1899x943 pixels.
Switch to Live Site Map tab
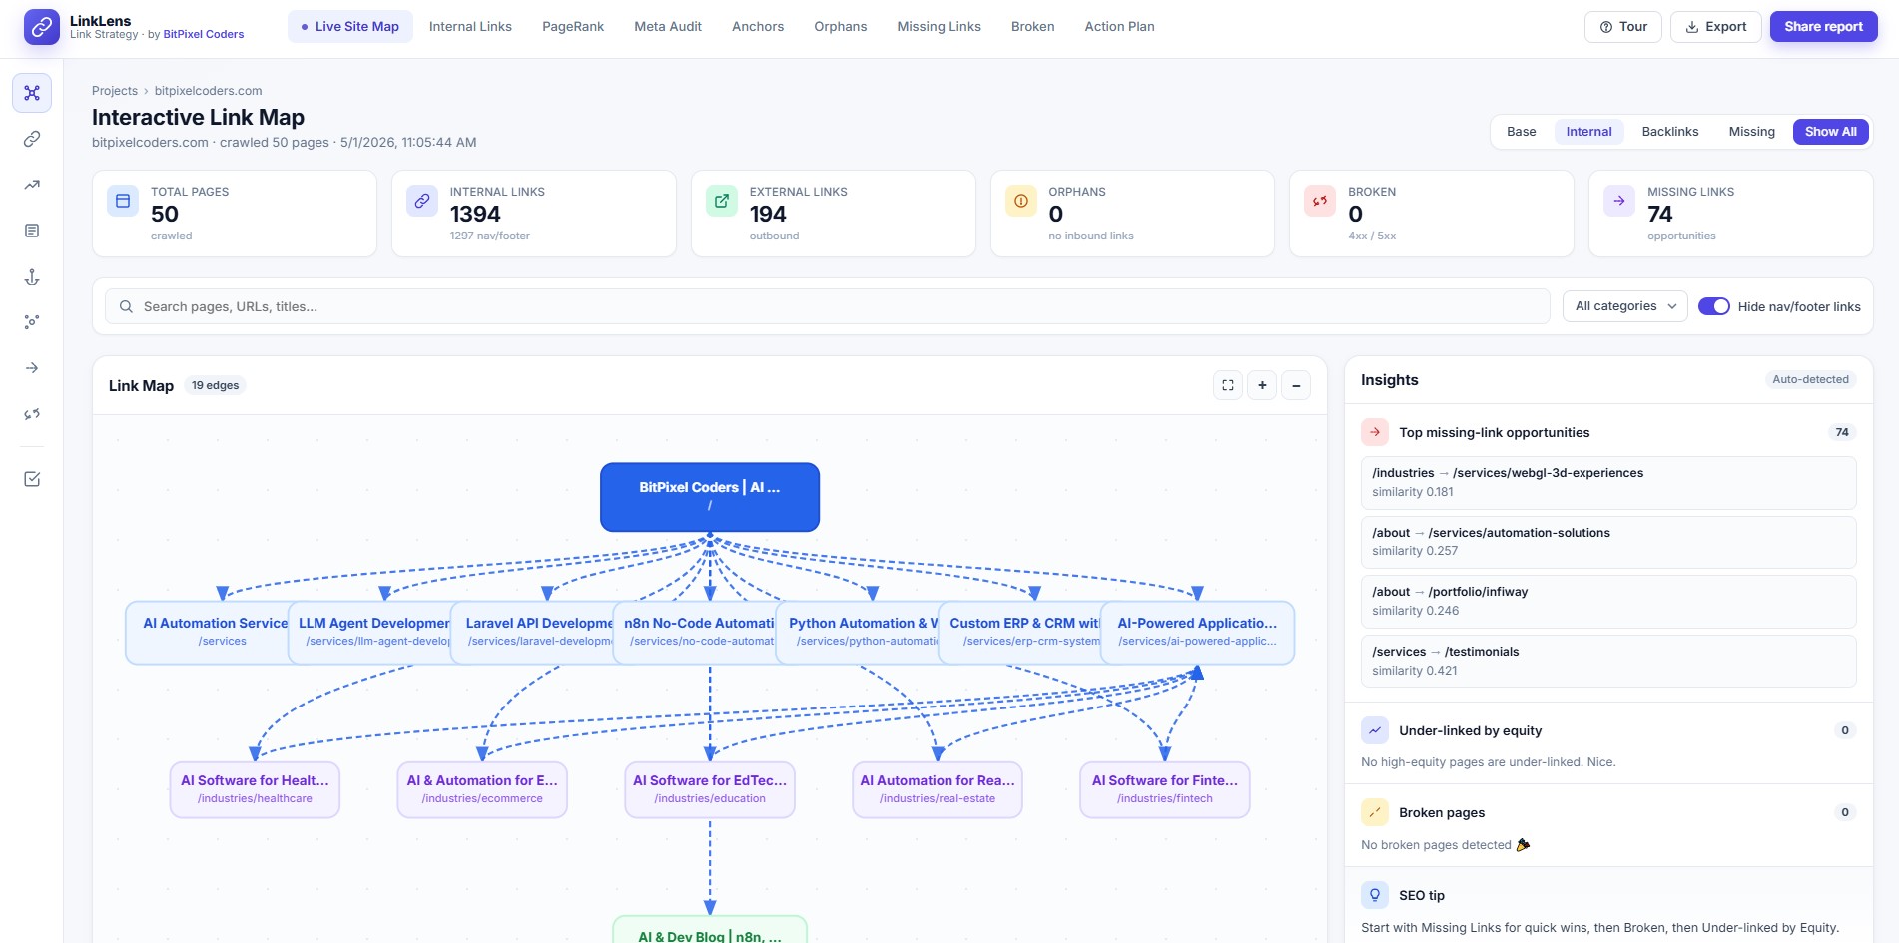350,27
